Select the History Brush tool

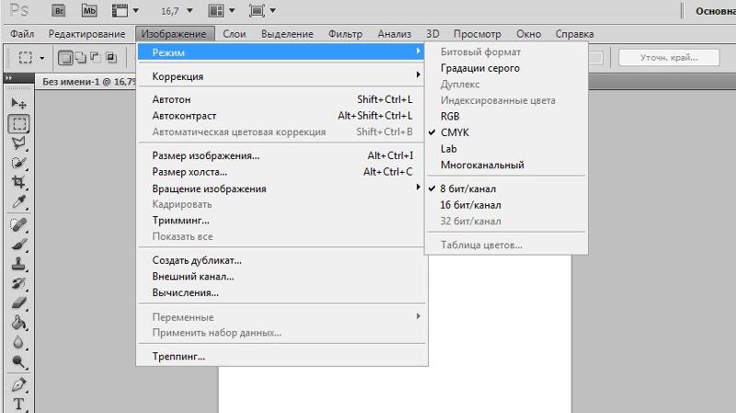point(18,283)
